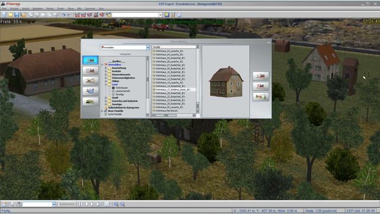Screen dimensions: 380x214
Task: Click the bottom action button right of the preview
Action: 261,97
